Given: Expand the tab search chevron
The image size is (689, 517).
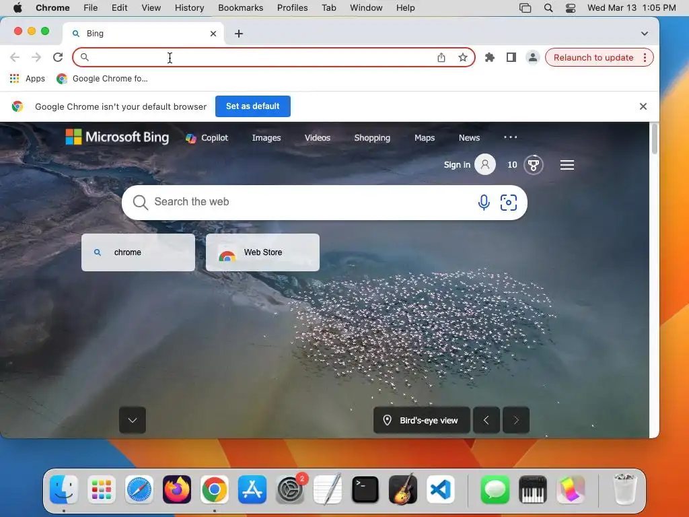Looking at the screenshot, I should (x=644, y=34).
